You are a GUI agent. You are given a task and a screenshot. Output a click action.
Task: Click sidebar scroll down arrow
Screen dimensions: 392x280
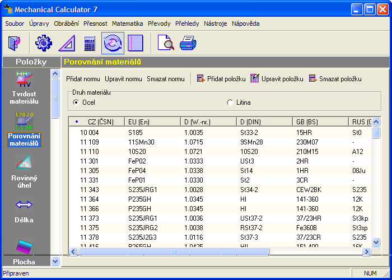[55, 262]
